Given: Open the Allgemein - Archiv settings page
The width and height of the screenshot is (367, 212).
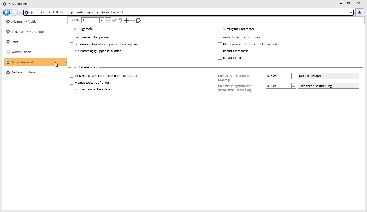Looking at the screenshot, I should point(35,21).
